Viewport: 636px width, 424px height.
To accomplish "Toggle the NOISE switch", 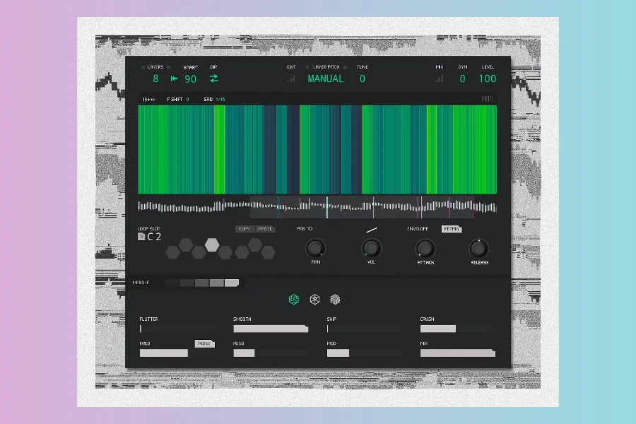I will click(204, 343).
